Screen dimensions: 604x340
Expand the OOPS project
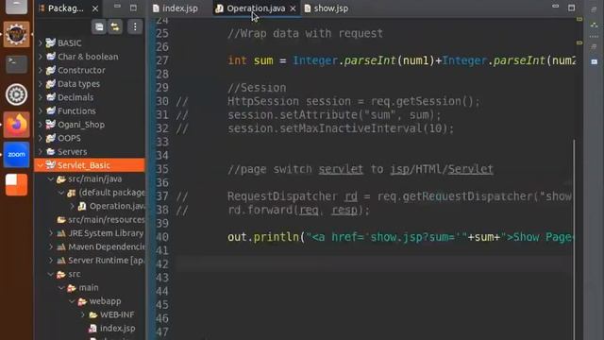41,138
